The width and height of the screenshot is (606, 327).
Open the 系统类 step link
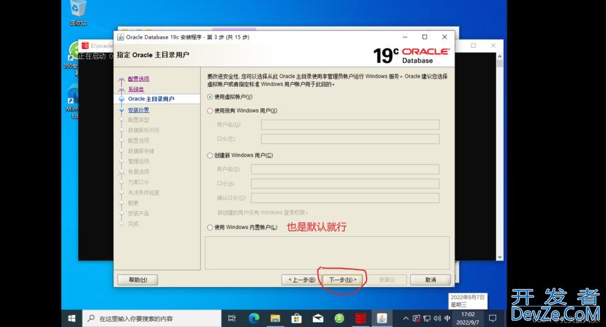pos(136,89)
